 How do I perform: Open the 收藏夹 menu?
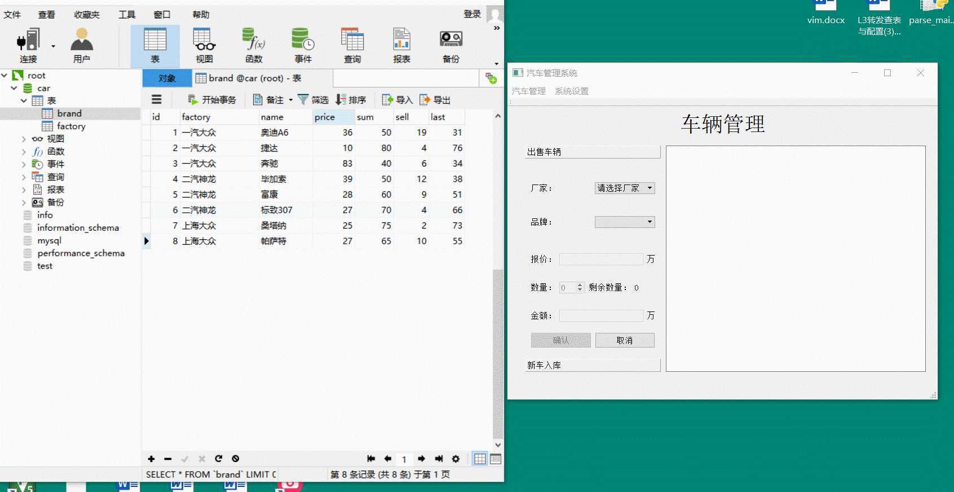click(x=87, y=15)
